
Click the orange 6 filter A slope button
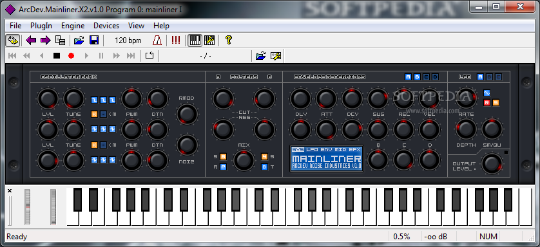[x=223, y=157]
